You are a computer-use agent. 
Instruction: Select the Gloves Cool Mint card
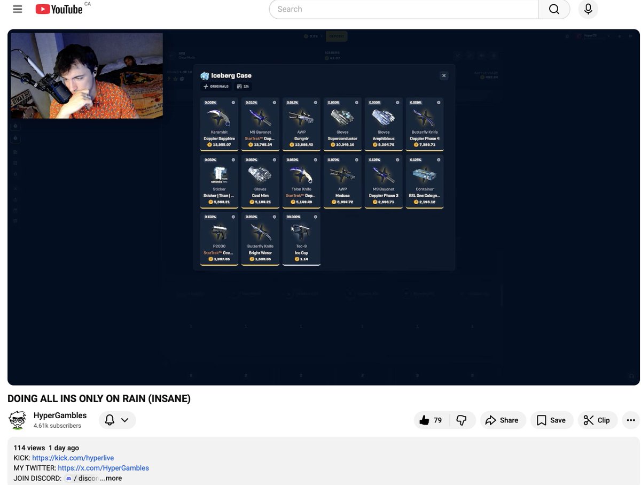tap(260, 181)
